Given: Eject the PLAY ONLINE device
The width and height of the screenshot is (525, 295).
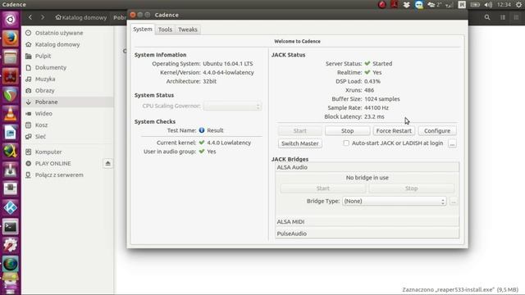Looking at the screenshot, I should 107,163.
